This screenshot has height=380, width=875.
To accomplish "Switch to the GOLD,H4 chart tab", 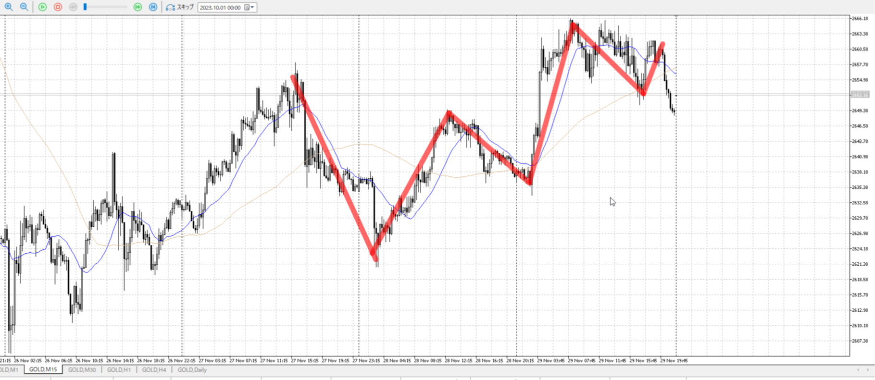I will tap(154, 370).
